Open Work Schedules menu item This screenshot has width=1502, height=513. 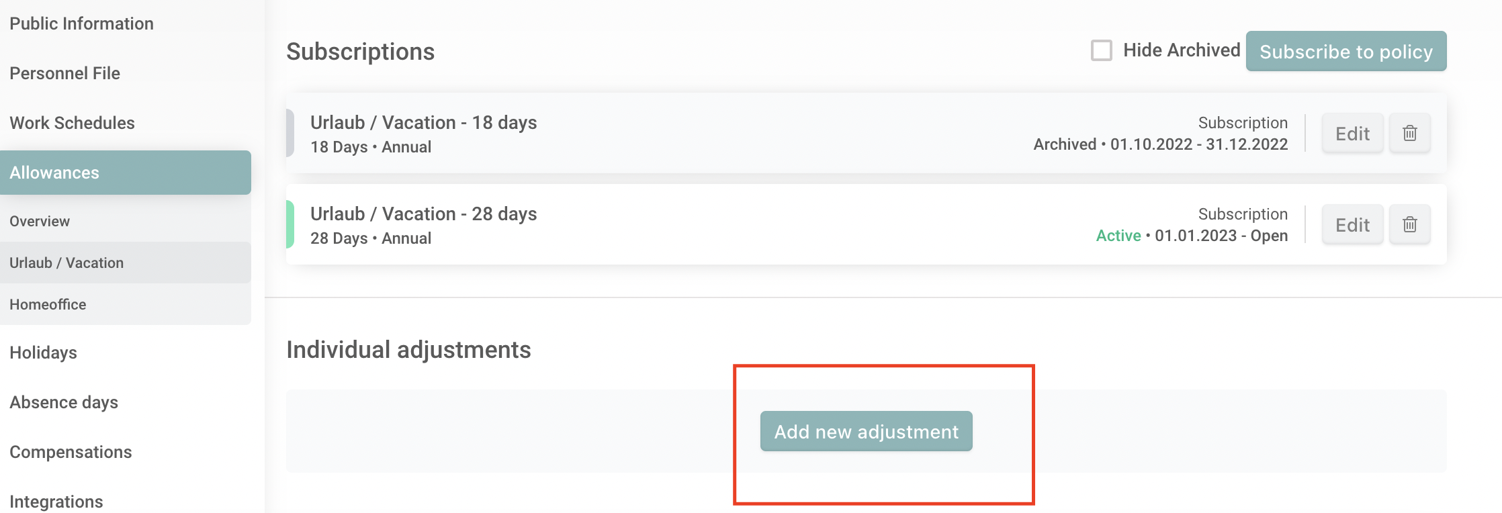(x=72, y=123)
